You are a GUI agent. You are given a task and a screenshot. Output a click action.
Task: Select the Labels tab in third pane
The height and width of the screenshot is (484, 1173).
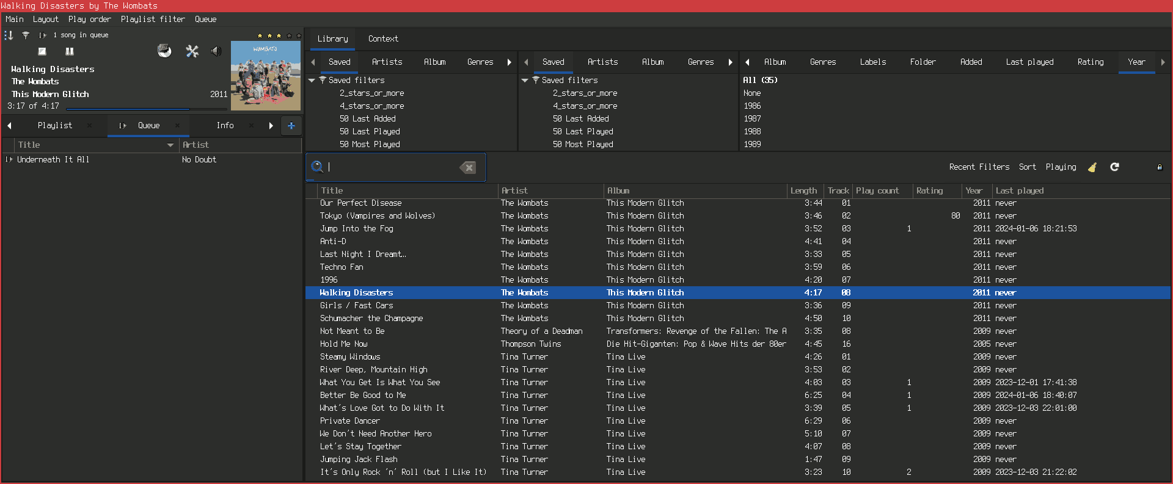pyautogui.click(x=873, y=62)
